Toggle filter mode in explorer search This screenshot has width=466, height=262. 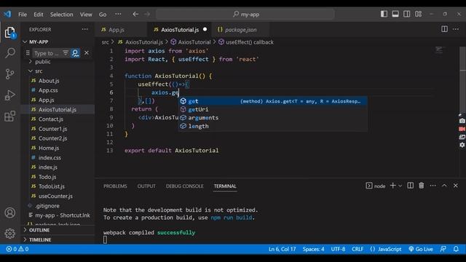tap(66, 53)
